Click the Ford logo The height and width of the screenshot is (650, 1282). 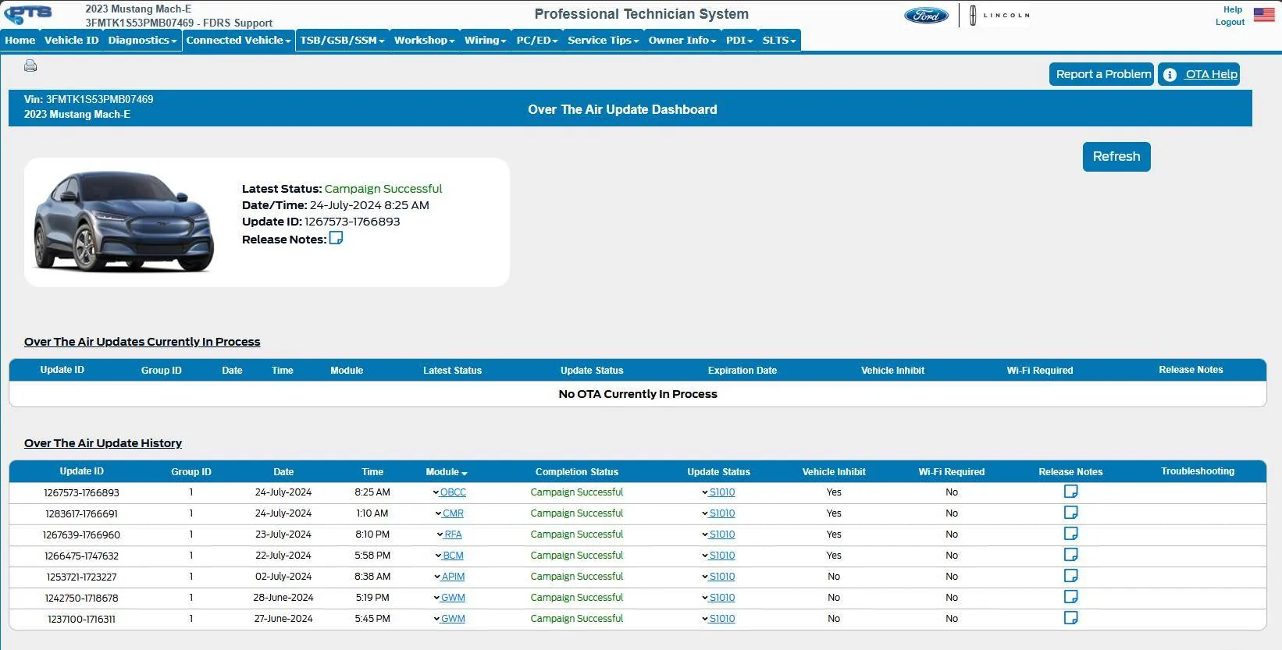[926, 15]
